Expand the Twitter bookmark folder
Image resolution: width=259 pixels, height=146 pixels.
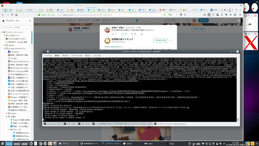(7, 114)
